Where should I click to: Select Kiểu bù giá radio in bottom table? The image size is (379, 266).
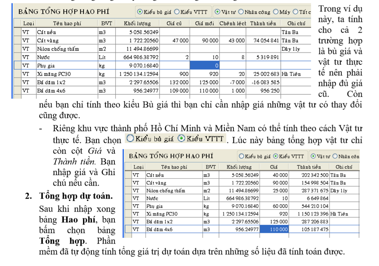(x=241, y=156)
